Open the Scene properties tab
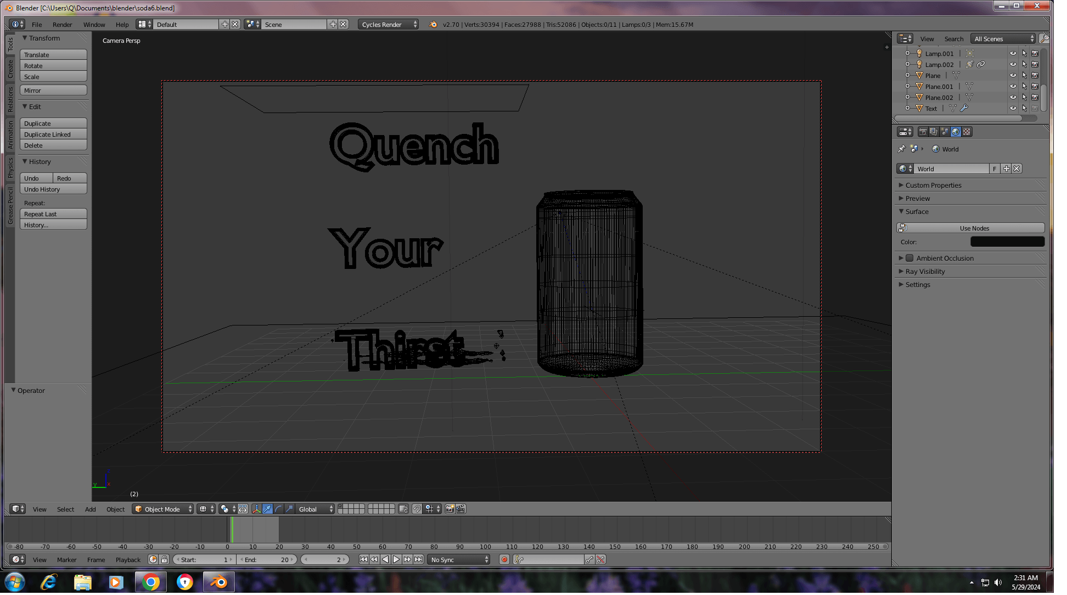 [x=945, y=132]
